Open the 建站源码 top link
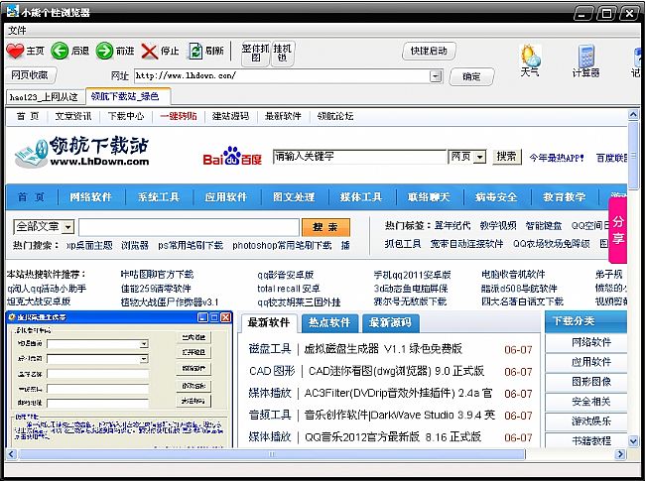The image size is (645, 481). [230, 116]
